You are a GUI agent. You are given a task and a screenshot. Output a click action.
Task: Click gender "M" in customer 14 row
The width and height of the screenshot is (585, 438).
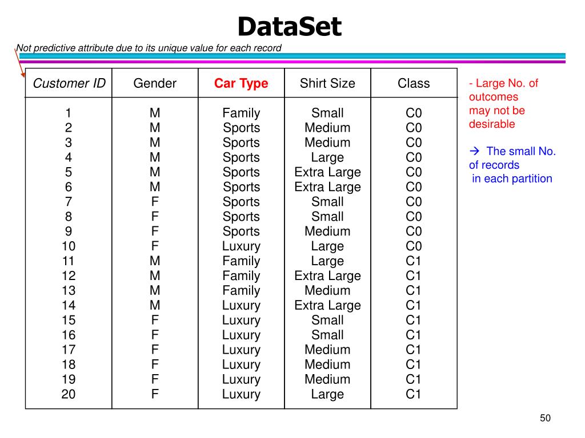[x=155, y=305]
